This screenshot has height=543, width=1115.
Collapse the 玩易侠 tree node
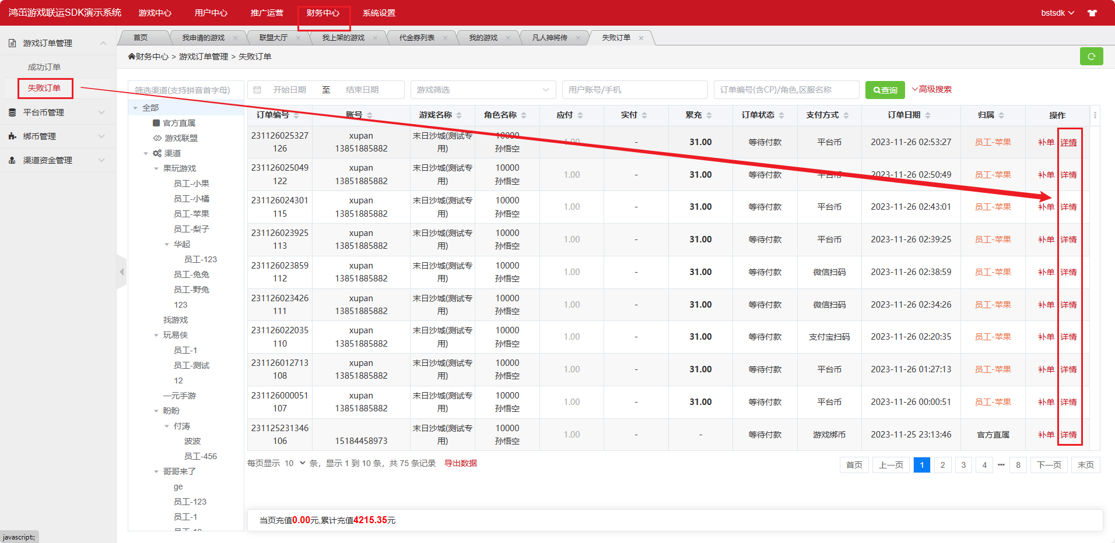(x=156, y=335)
